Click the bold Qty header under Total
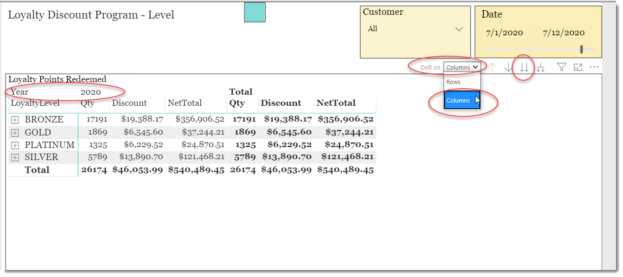 pos(237,103)
